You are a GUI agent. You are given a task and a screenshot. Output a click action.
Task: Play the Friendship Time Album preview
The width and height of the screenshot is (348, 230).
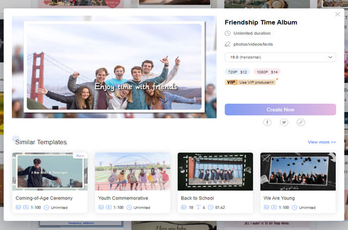coord(114,67)
